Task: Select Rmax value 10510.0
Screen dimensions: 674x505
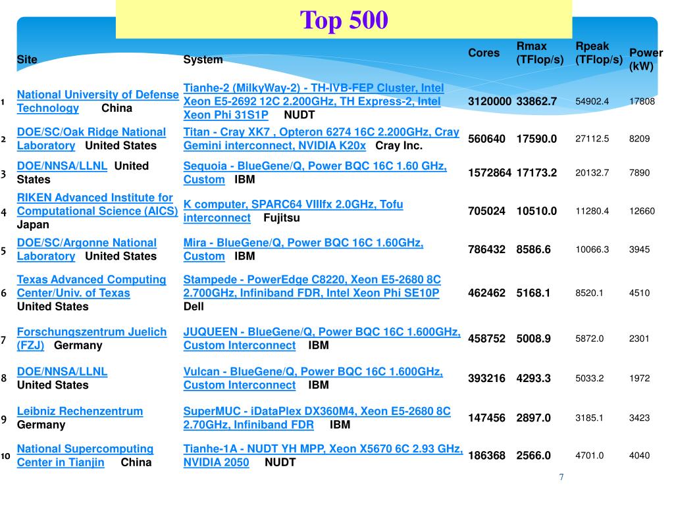Action: [x=536, y=211]
